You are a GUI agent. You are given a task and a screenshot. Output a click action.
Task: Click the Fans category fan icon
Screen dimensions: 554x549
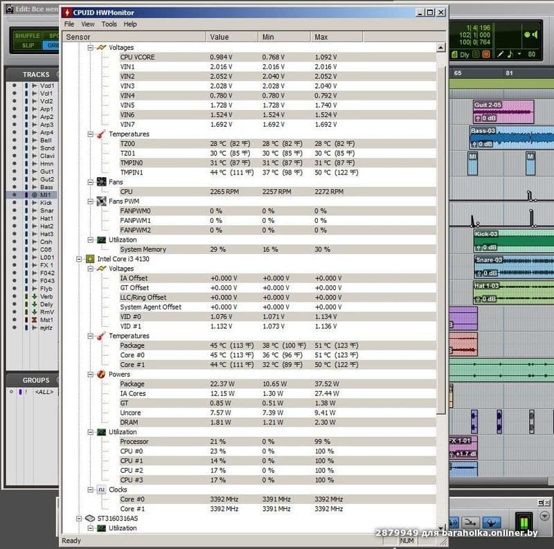pyautogui.click(x=101, y=182)
